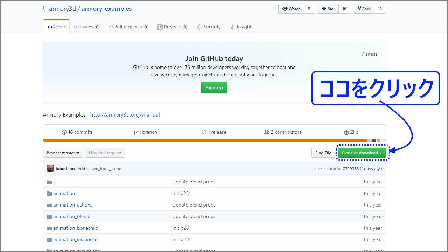
Task: Open the armory3d.org/manual link
Action: 125,114
